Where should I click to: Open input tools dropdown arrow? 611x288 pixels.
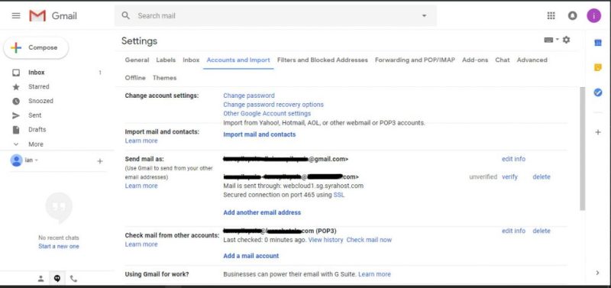pos(558,40)
